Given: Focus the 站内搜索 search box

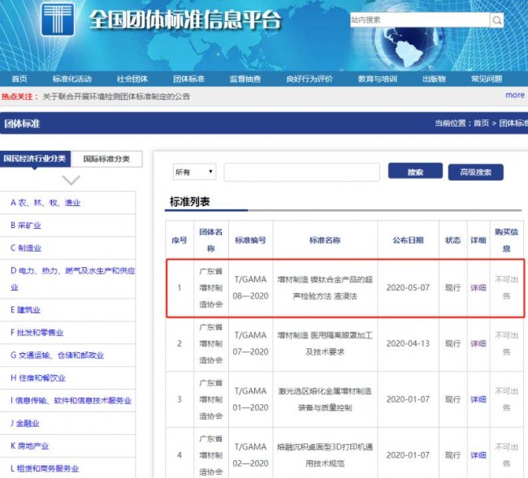Looking at the screenshot, I should pos(420,20).
